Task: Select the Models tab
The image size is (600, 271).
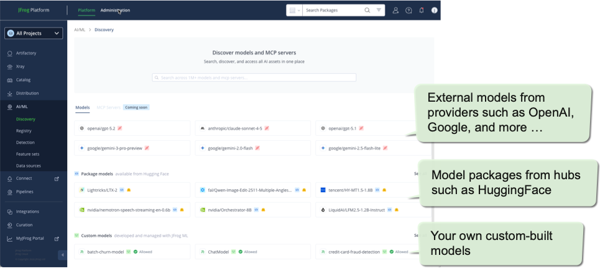Action: click(x=83, y=108)
